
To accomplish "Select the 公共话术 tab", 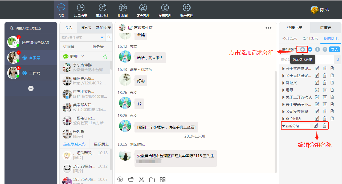I will (x=290, y=38).
